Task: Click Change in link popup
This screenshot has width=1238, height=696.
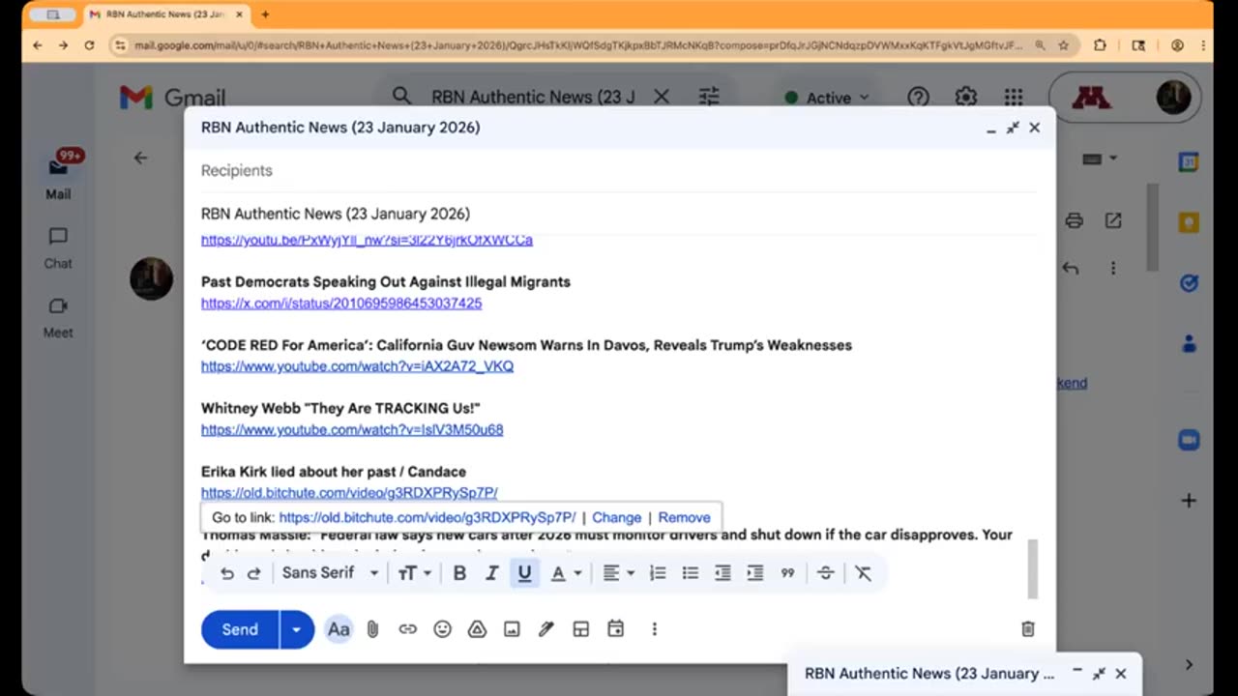Action: coord(617,517)
